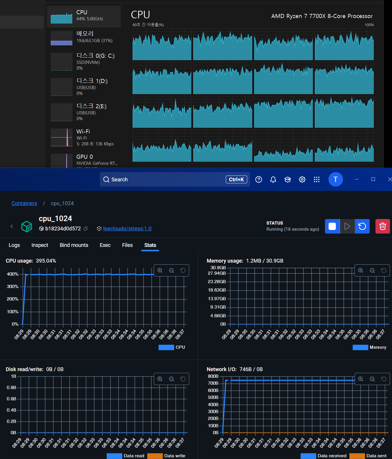
Task: Zoom in on the Network I/O chart
Action: [361, 379]
